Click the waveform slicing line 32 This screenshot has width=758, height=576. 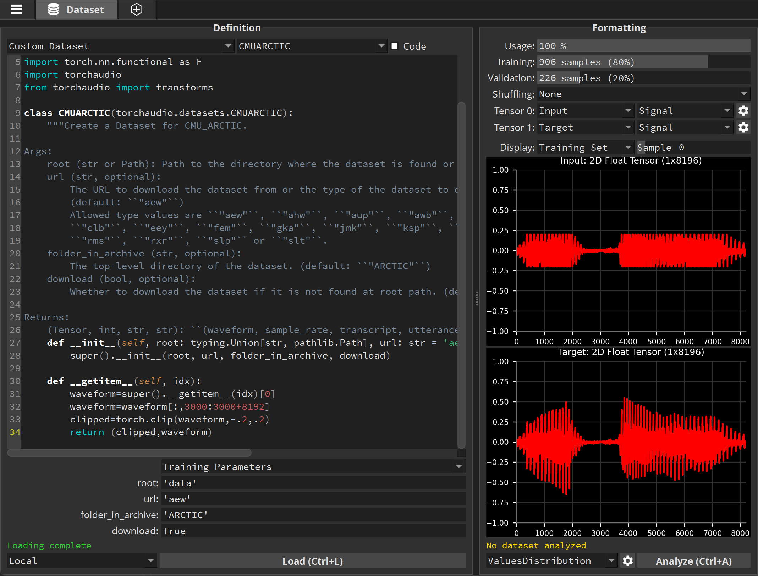pyautogui.click(x=170, y=407)
